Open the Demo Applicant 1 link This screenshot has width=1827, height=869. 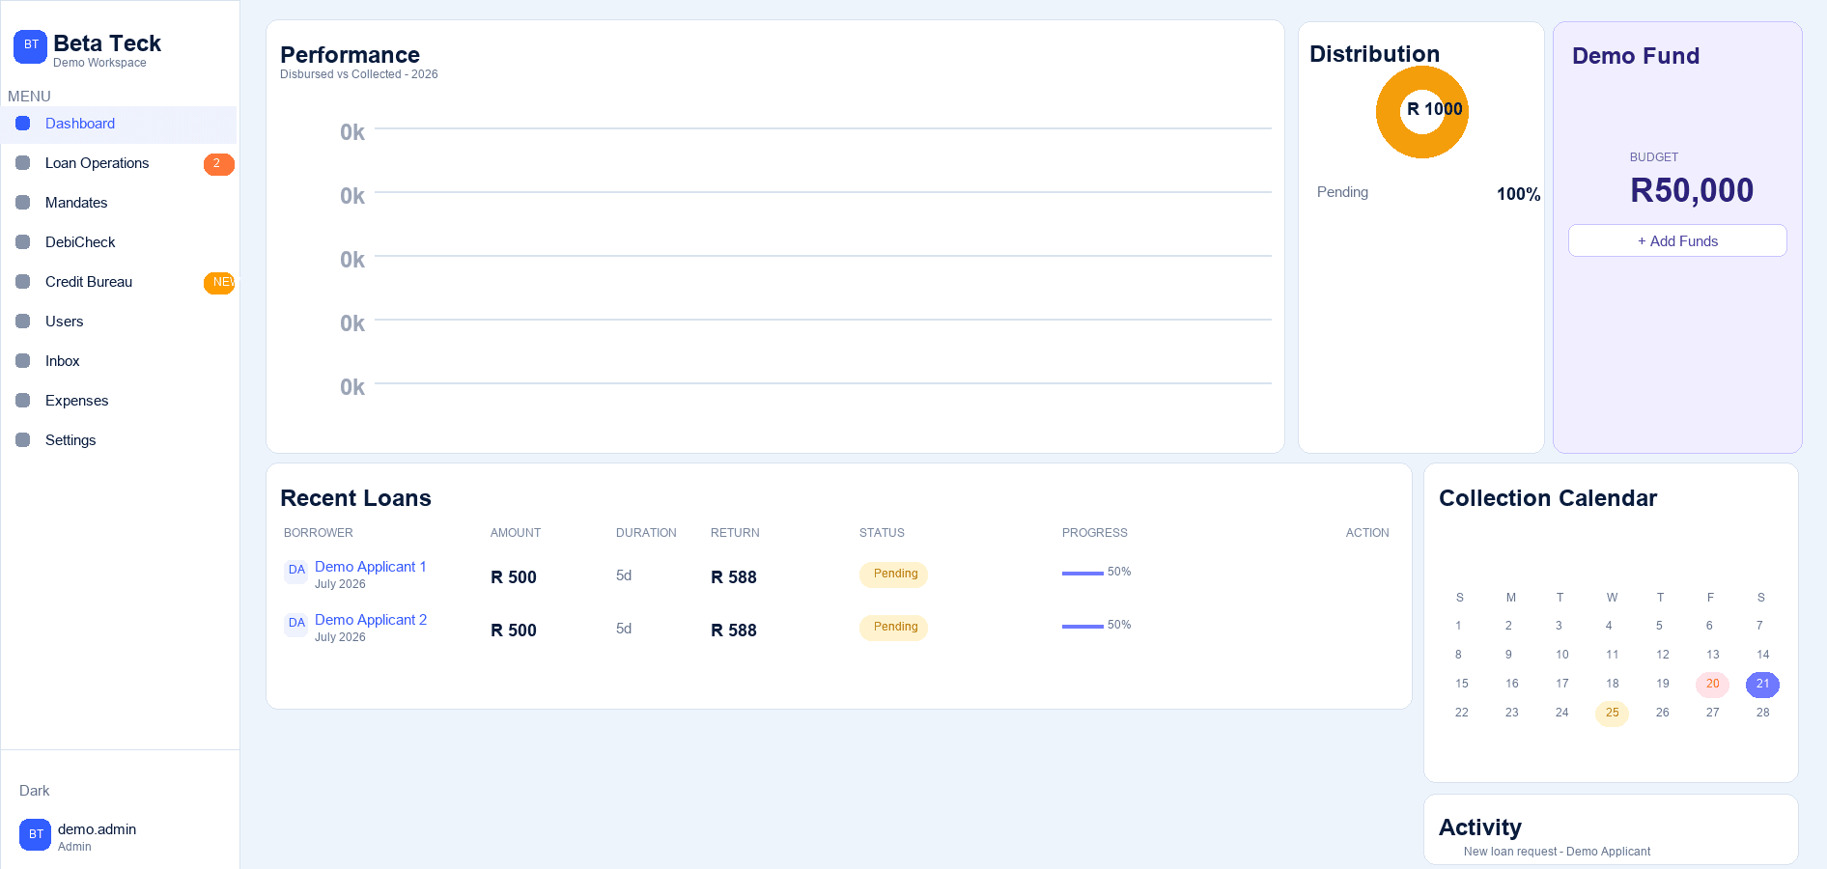coord(370,567)
